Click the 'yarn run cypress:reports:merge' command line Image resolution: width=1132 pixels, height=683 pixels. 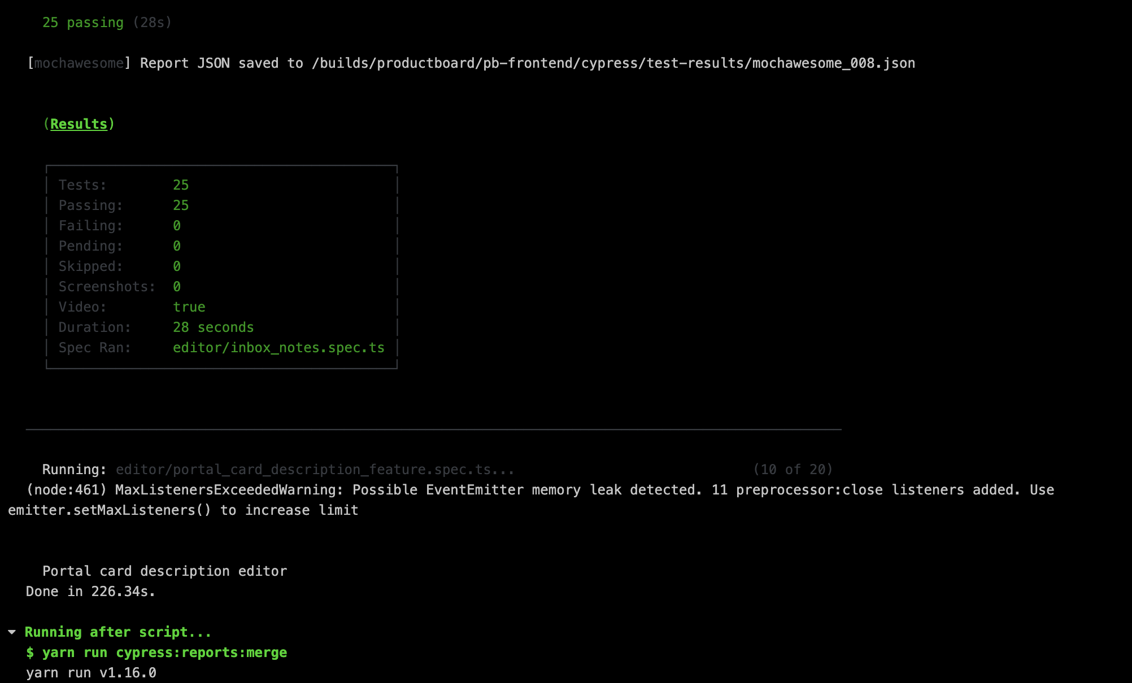pyautogui.click(x=156, y=652)
